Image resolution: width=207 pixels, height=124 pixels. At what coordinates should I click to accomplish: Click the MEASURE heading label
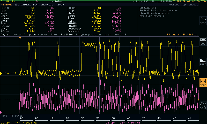(6, 4)
